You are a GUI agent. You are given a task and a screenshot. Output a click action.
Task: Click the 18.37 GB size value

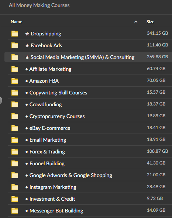pyautogui.click(x=156, y=104)
